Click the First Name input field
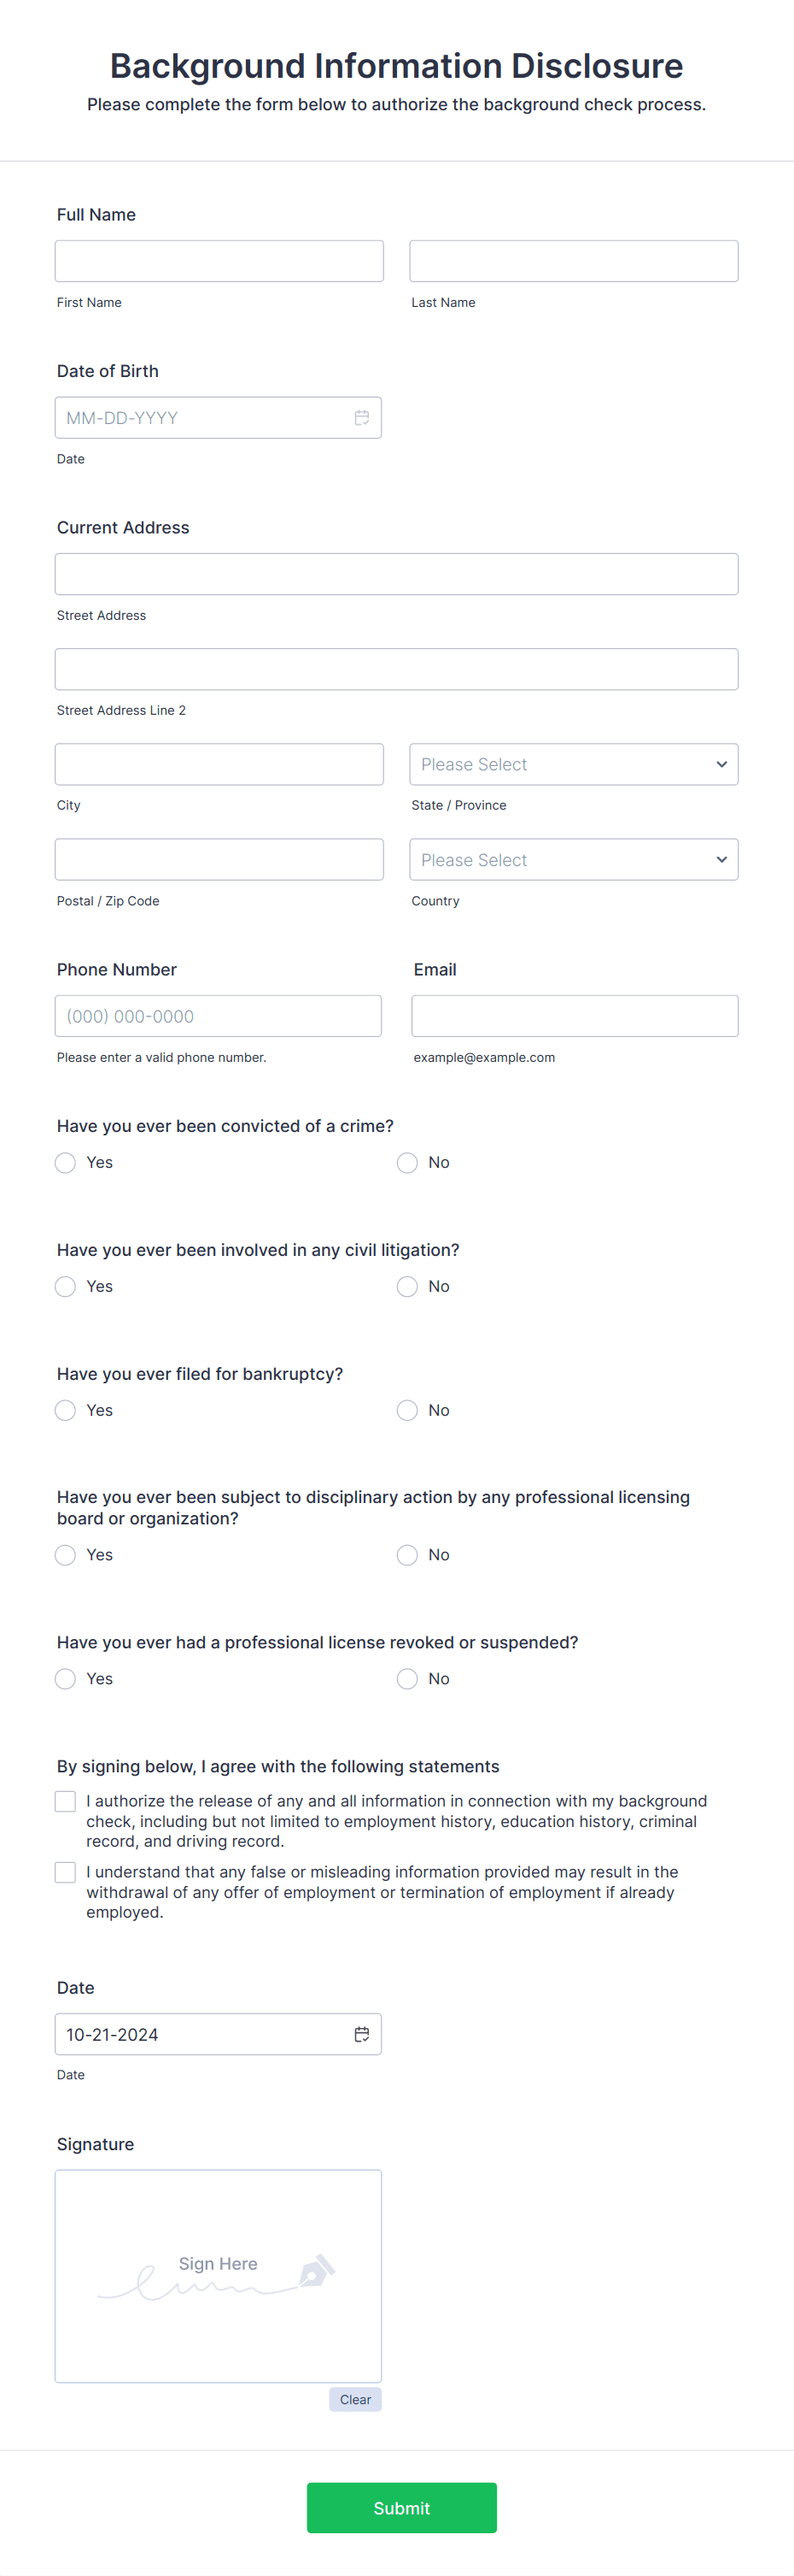Viewport: 794px width, 2576px height. [x=219, y=260]
